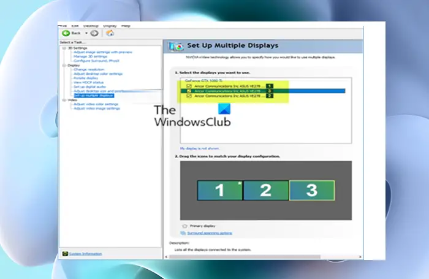The height and width of the screenshot is (279, 429).
Task: Select monitor 2 in the arrangement area
Action: click(x=266, y=190)
